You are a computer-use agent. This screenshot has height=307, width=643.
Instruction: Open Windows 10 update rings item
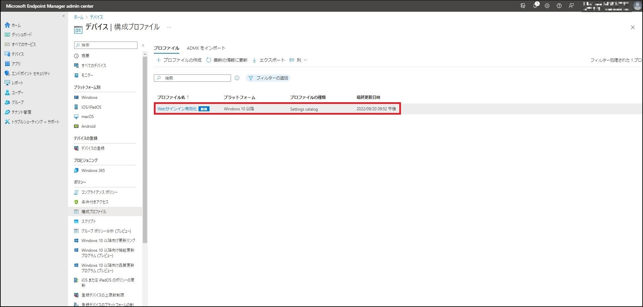(105, 241)
